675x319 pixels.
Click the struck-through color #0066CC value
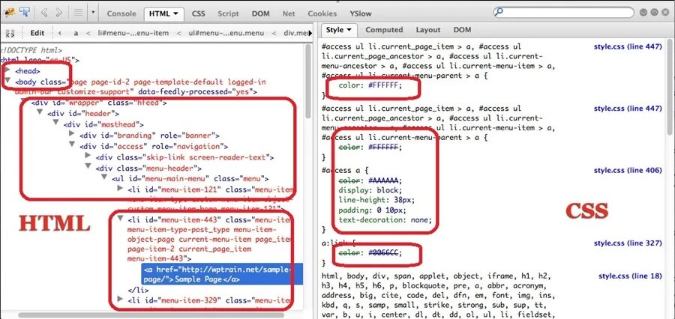(x=383, y=253)
